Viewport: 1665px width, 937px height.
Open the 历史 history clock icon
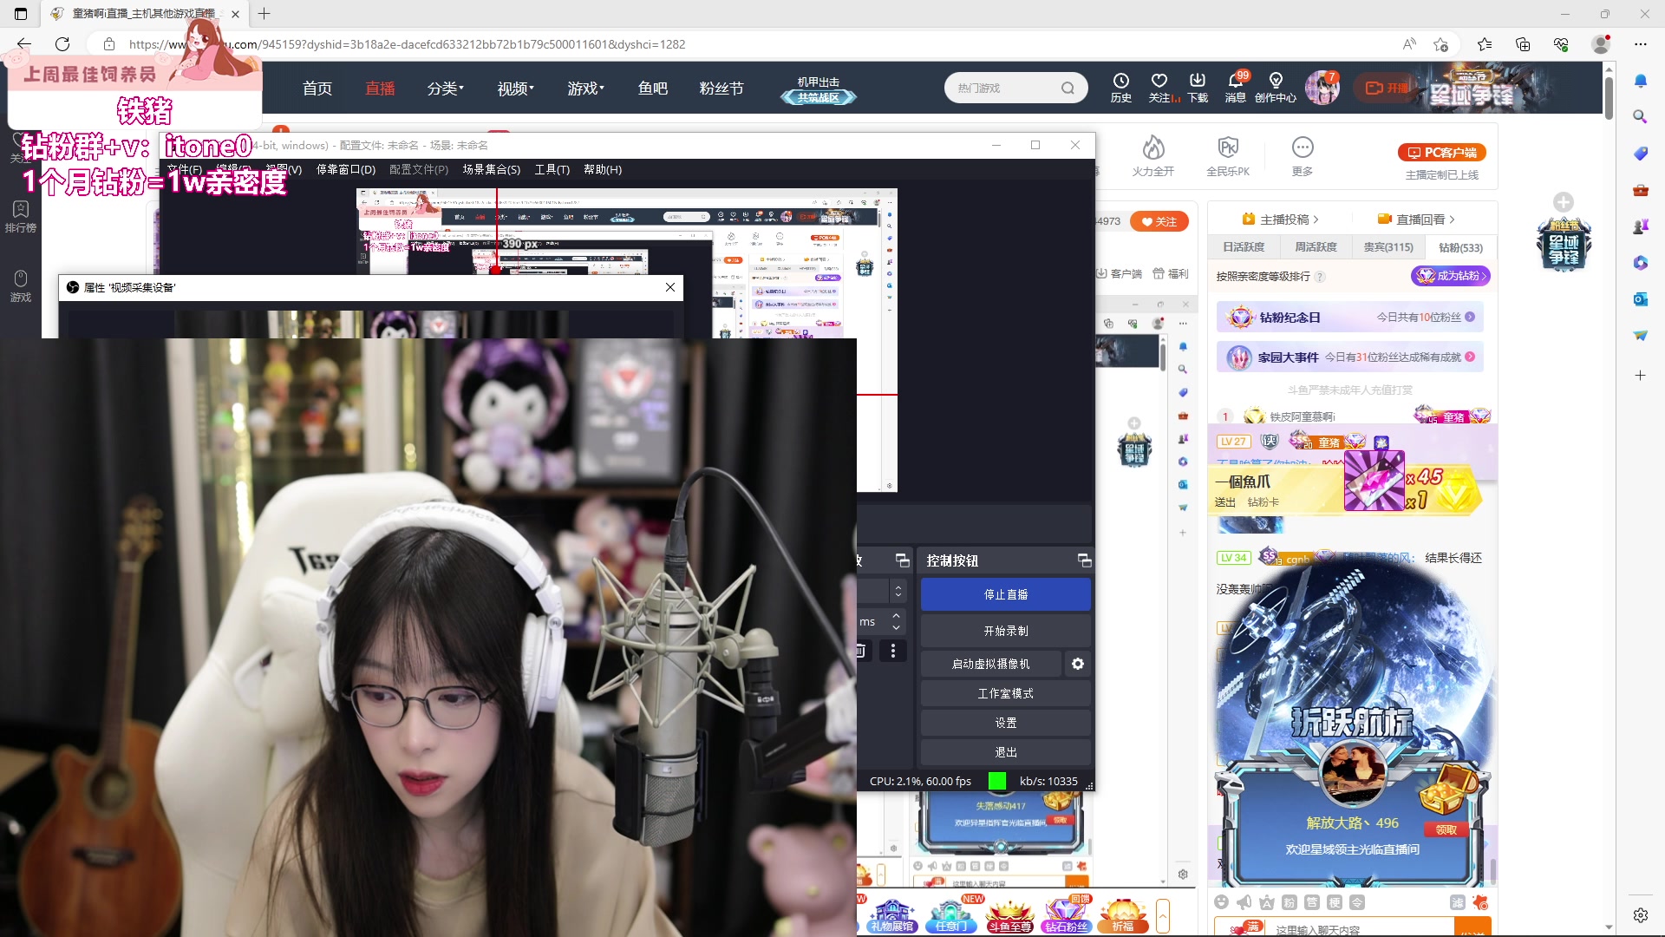tap(1120, 81)
